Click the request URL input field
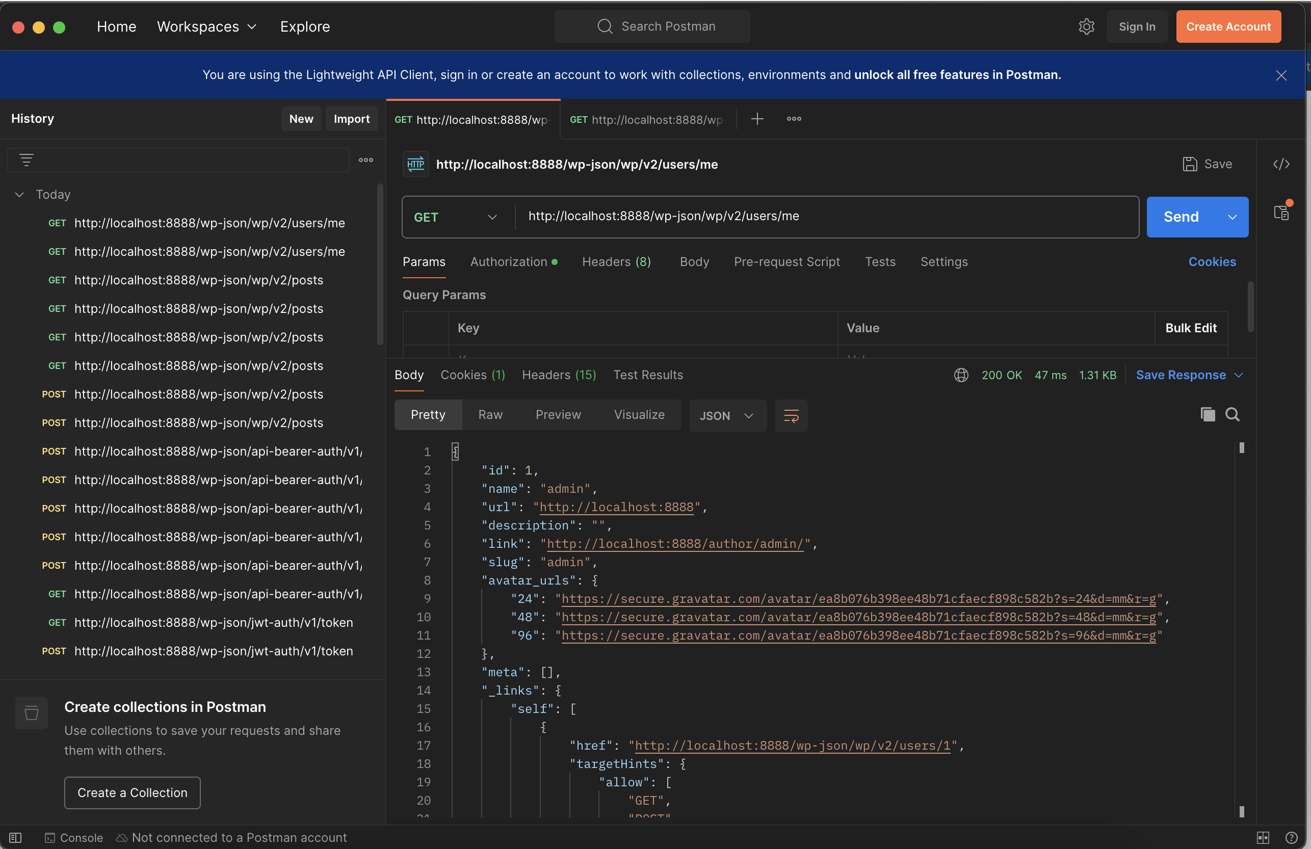This screenshot has width=1311, height=849. pos(826,217)
